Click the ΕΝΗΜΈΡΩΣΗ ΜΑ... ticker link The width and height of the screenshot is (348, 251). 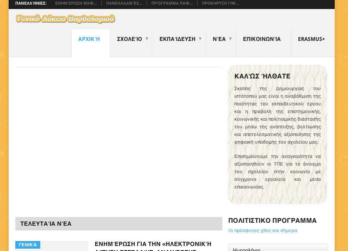pos(76,3)
